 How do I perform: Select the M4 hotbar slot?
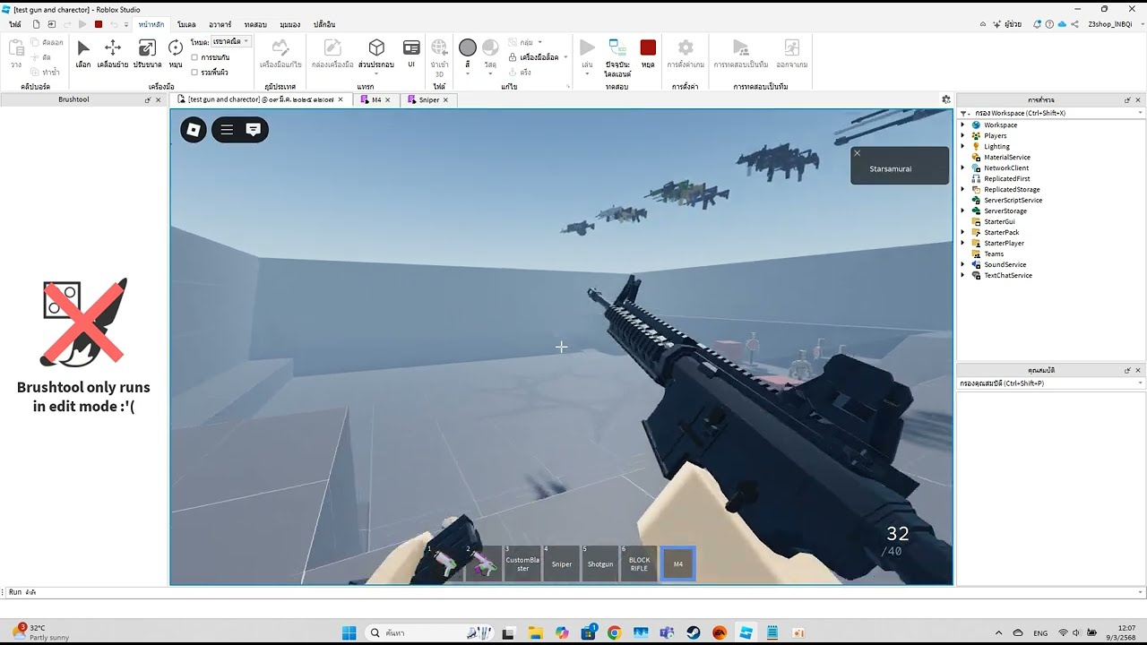coord(678,563)
